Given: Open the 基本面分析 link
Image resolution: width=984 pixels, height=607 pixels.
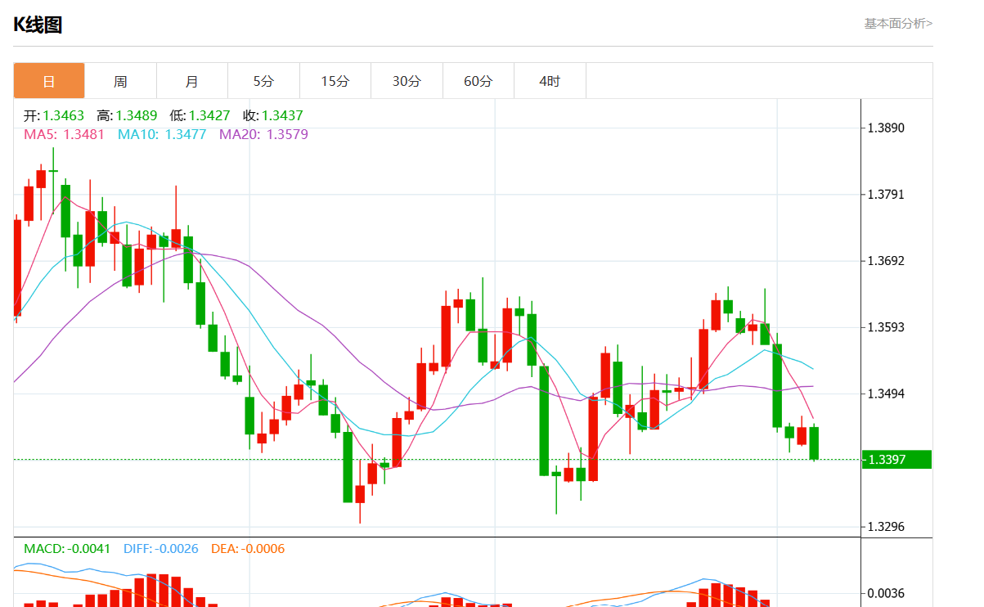Looking at the screenshot, I should [898, 24].
